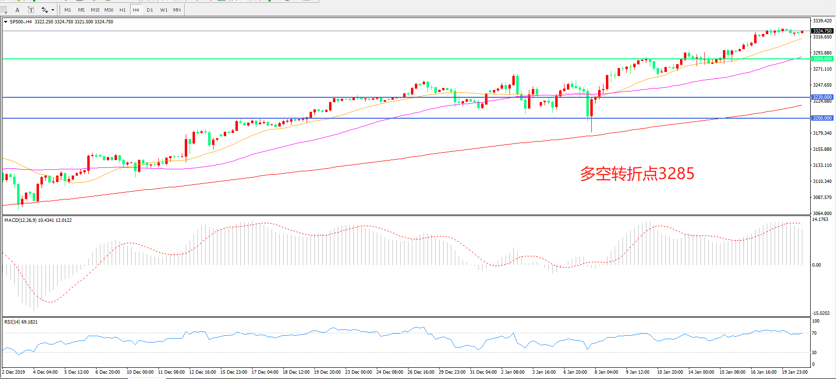Viewport: 836px width, 379px height.
Task: Expand the SP500 chart title triangle
Action: [x=5, y=22]
